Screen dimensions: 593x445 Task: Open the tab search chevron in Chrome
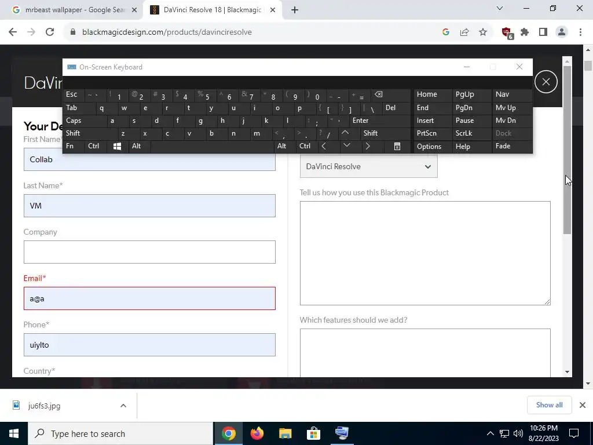[x=500, y=8]
